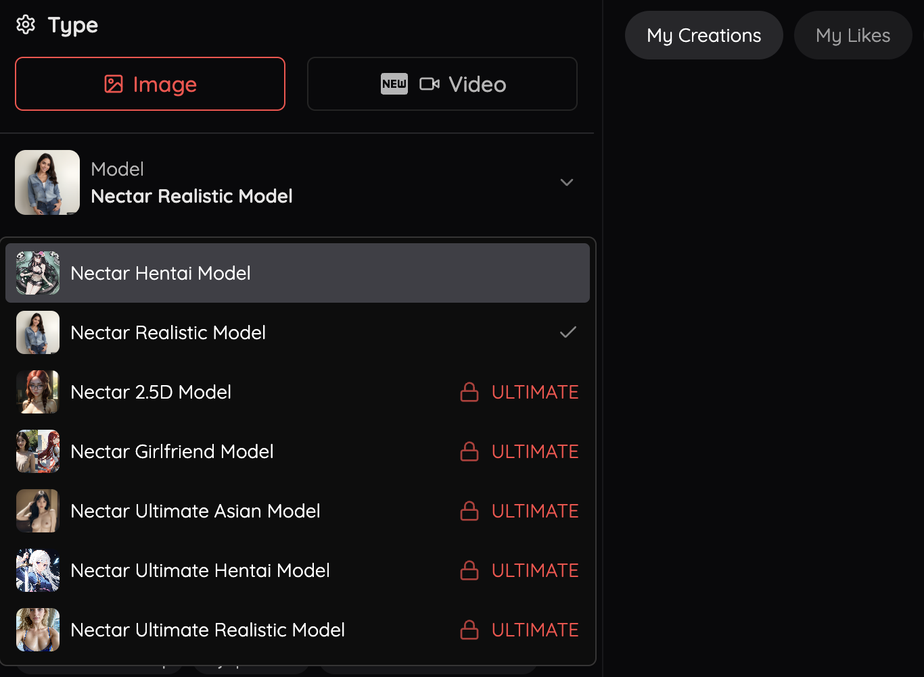Screen dimensions: 924x677
Task: Collapse the model selection dropdown via its chevron
Action: pyautogui.click(x=567, y=182)
